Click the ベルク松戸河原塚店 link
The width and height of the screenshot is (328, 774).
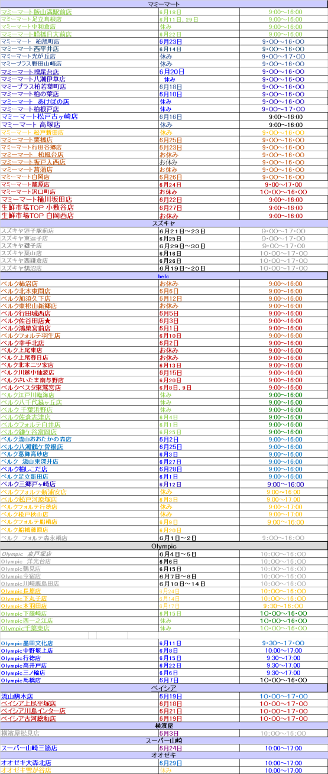[x=29, y=500]
